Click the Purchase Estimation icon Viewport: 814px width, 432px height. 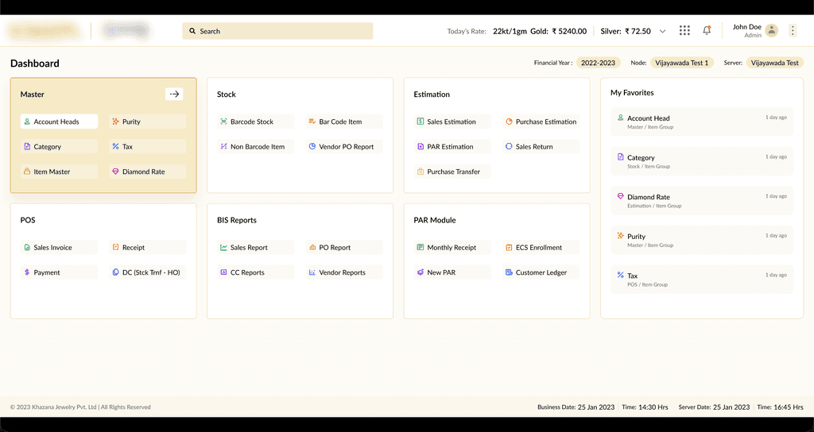(x=509, y=121)
